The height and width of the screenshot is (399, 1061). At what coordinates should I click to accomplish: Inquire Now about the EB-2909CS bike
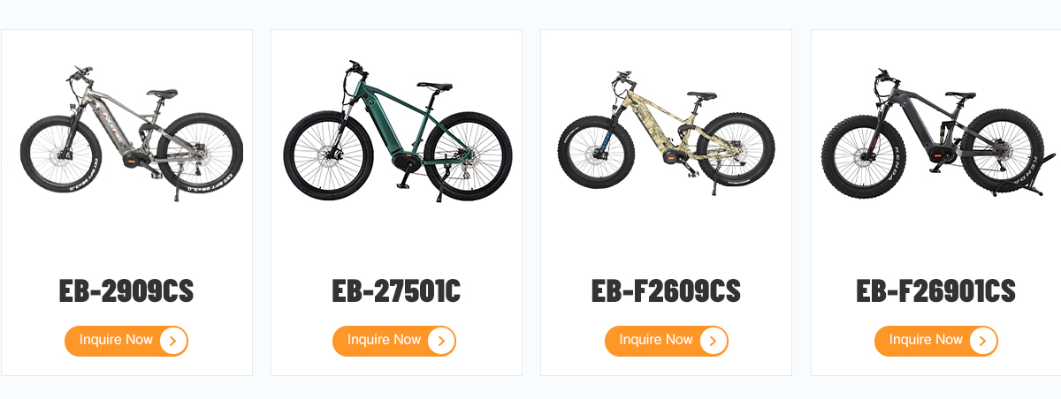click(126, 341)
